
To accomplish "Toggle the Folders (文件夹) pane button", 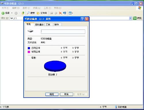I will pos(42,13).
